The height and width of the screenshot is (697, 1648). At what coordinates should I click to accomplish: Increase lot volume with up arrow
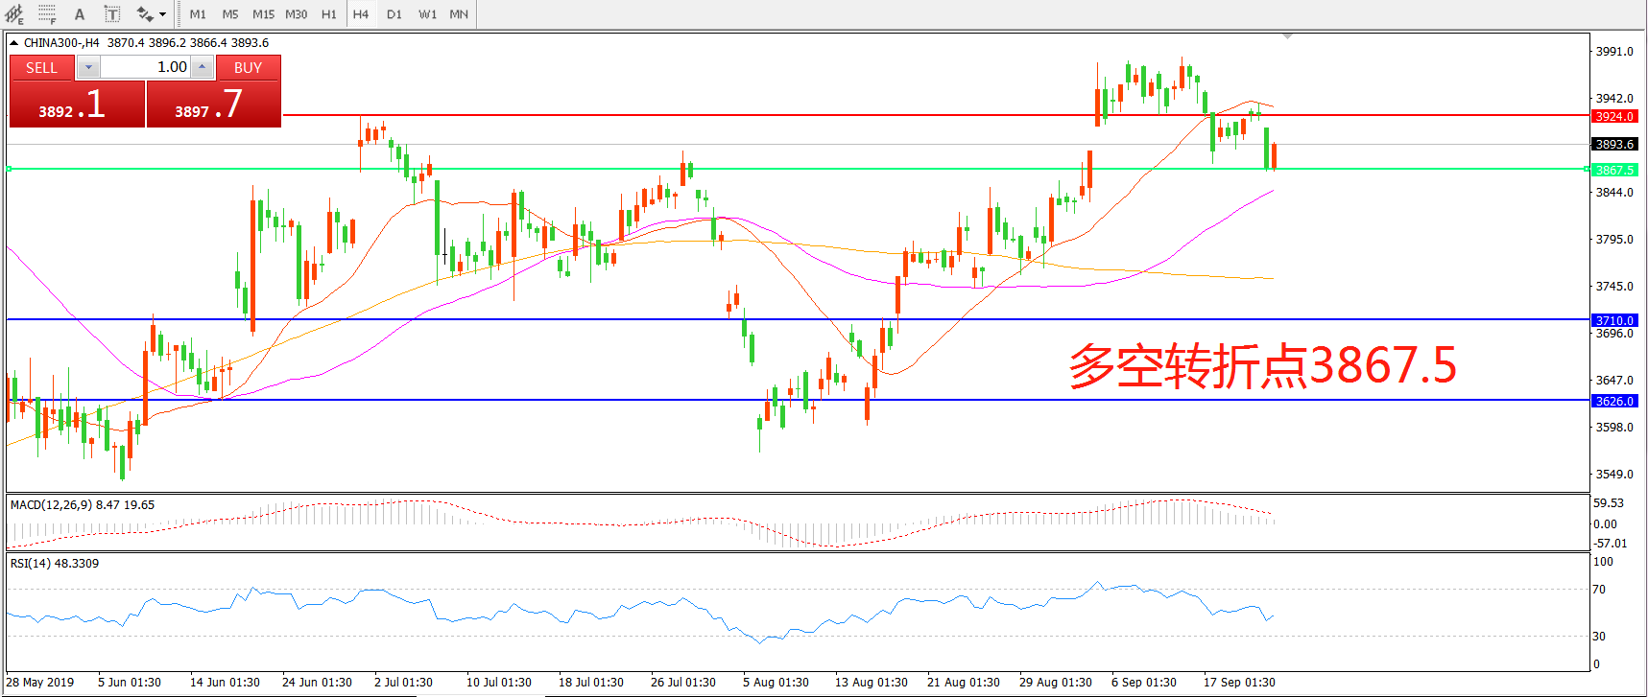[x=202, y=67]
